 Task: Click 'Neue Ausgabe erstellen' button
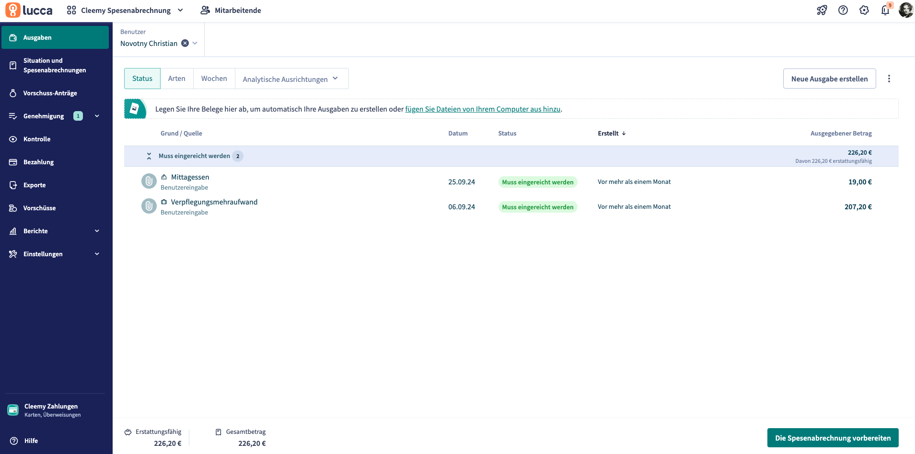[829, 79]
